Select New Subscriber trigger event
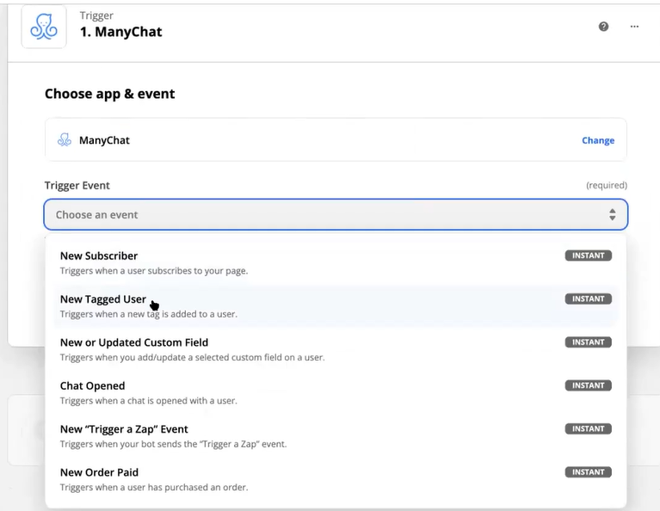This screenshot has height=511, width=660. coord(336,263)
